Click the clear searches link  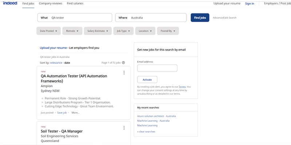point(146,132)
